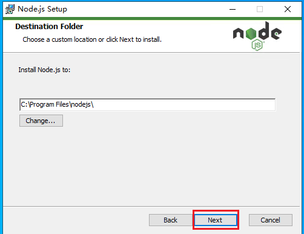Open the Change... folder browser
The image size is (304, 234).
tap(41, 121)
